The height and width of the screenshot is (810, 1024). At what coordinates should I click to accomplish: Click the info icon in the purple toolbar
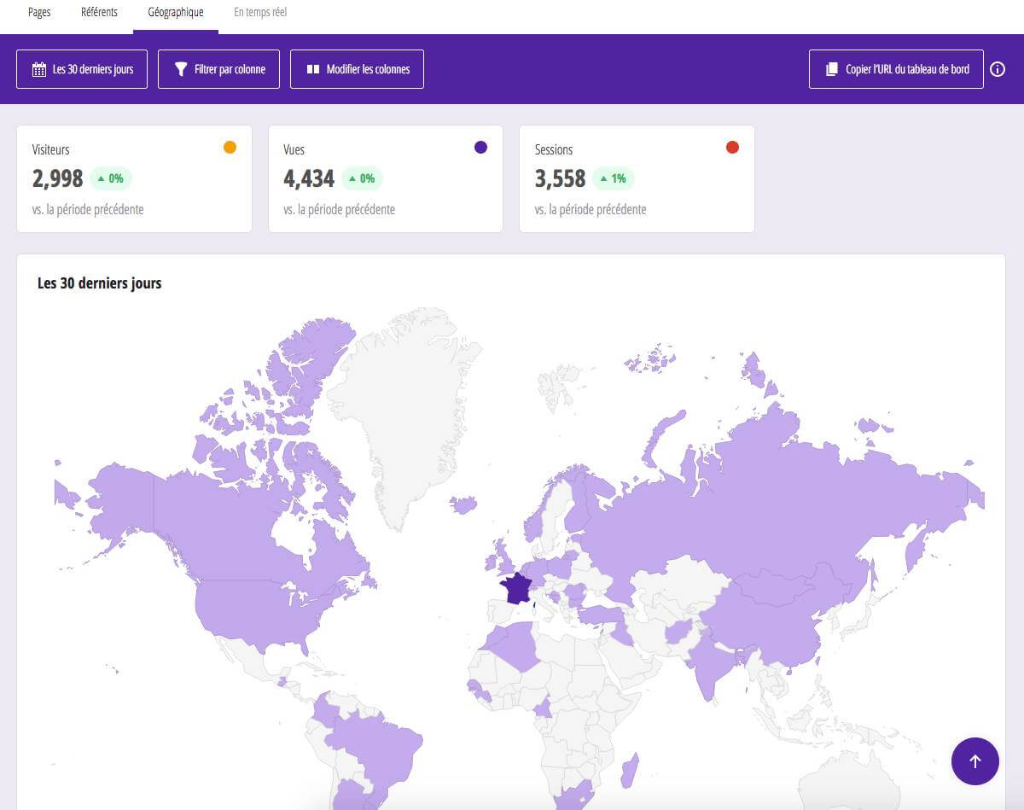click(998, 69)
